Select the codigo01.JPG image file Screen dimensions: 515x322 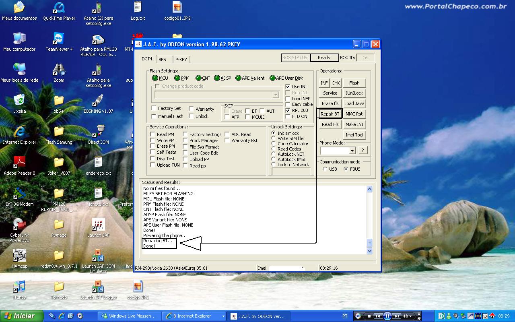point(177,11)
